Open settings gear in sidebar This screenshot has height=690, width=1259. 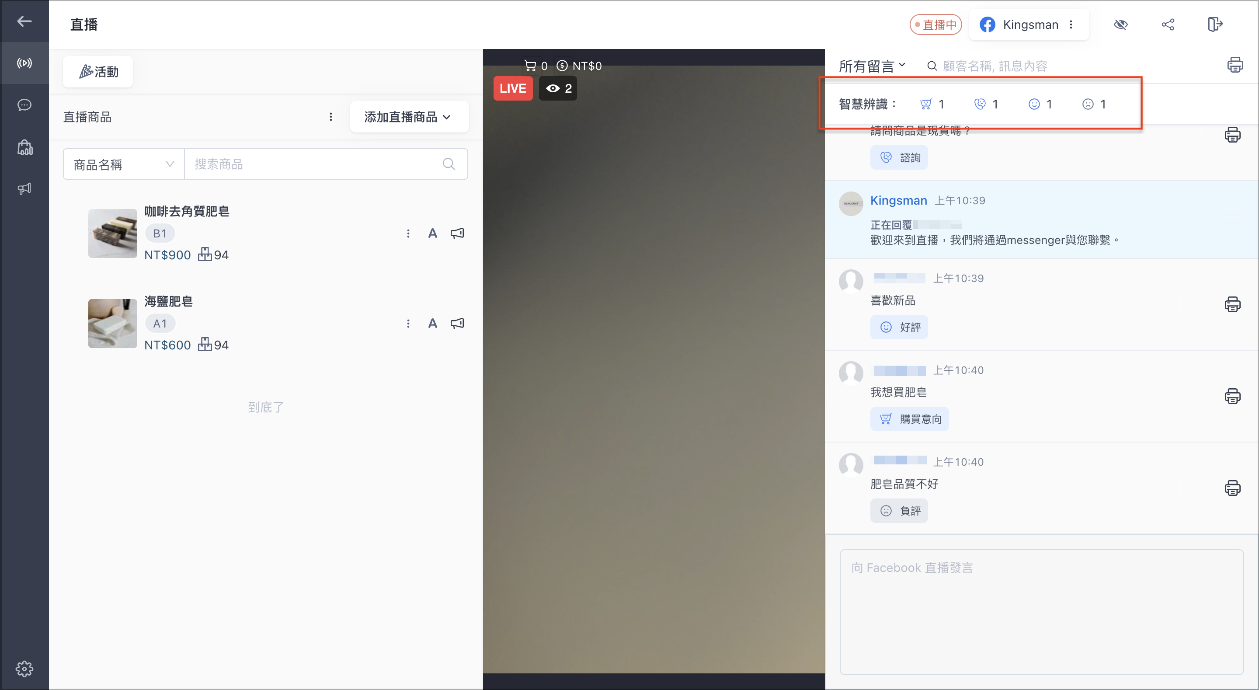[x=24, y=669]
